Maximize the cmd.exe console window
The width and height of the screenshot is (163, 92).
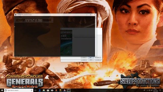point(91,15)
